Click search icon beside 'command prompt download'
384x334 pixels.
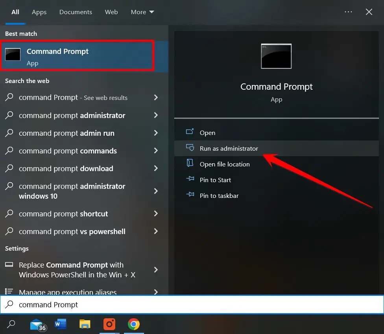(x=9, y=168)
